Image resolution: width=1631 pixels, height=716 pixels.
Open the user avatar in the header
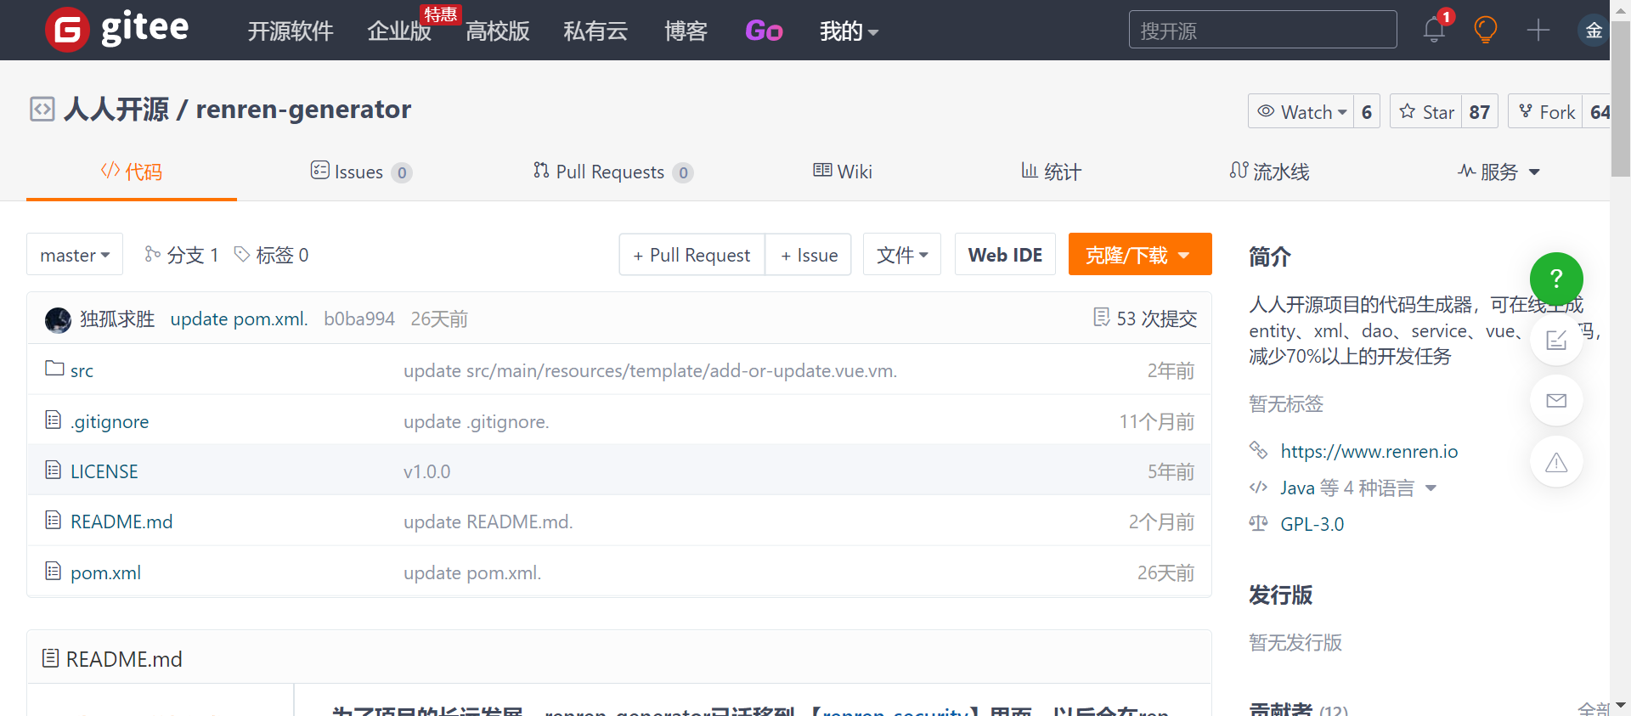pos(1594,31)
